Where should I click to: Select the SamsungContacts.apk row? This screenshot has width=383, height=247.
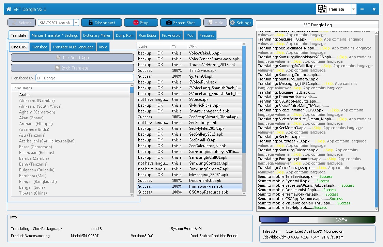pos(189,163)
